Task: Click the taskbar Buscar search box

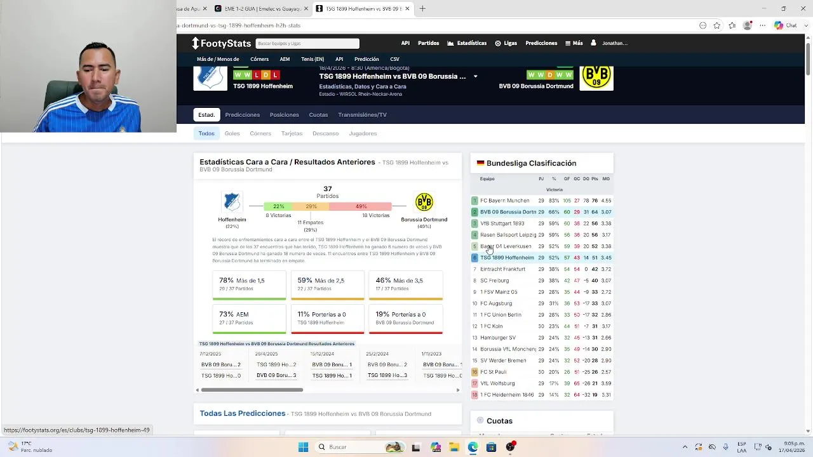Action: tap(360, 447)
